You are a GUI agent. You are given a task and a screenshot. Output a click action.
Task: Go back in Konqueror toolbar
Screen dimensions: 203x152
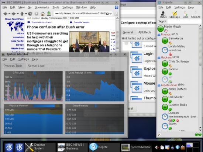(5, 14)
